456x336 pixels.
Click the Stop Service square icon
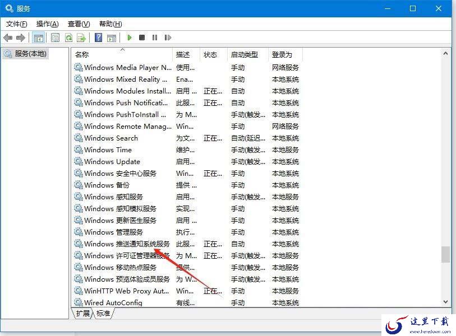pyautogui.click(x=142, y=38)
